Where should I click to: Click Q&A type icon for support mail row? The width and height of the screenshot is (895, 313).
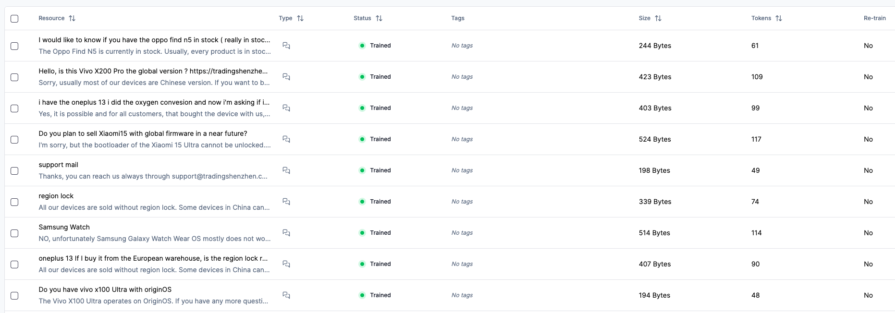286,170
